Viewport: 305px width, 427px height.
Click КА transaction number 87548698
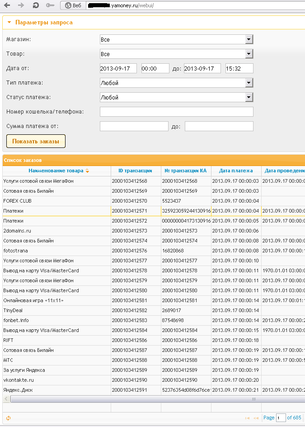173,320
